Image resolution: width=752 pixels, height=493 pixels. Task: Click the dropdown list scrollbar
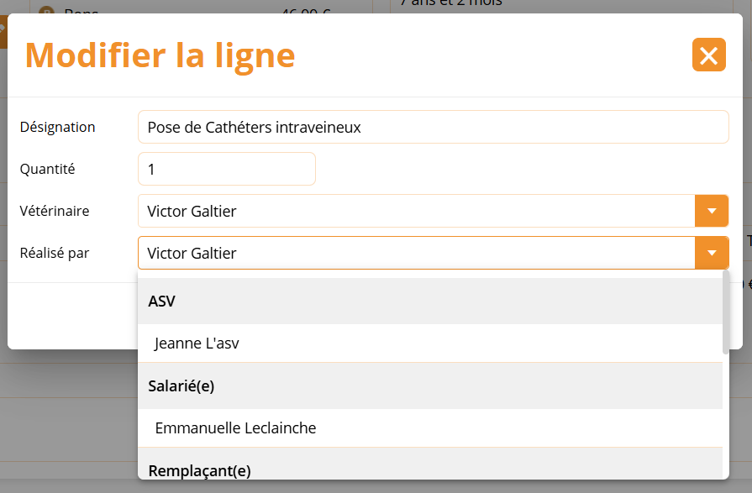point(726,312)
